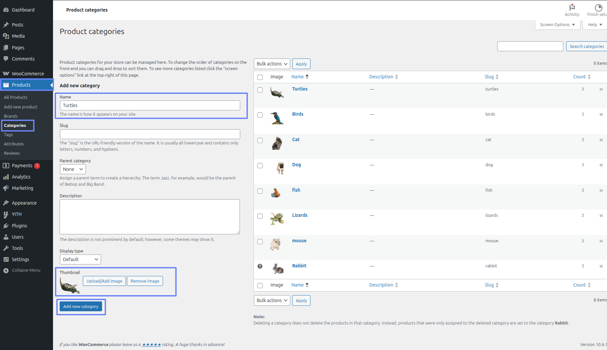Check the Lizards category checkbox
The image size is (607, 350).
(260, 216)
